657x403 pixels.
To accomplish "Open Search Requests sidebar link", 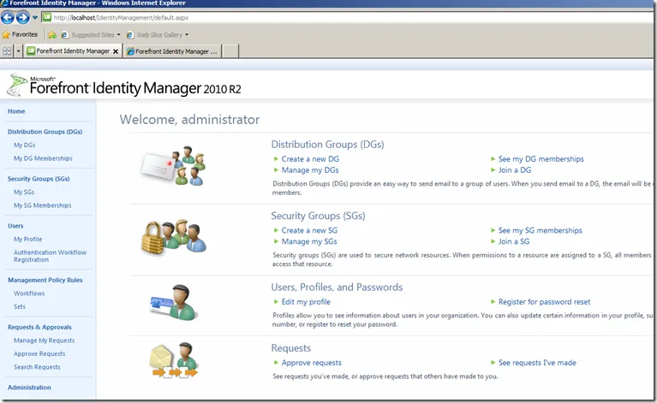I will click(37, 367).
